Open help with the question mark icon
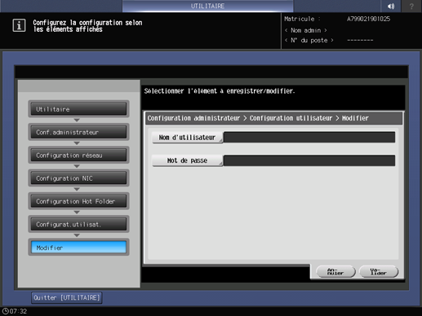Screen dimensions: 422x316 (x=411, y=6)
